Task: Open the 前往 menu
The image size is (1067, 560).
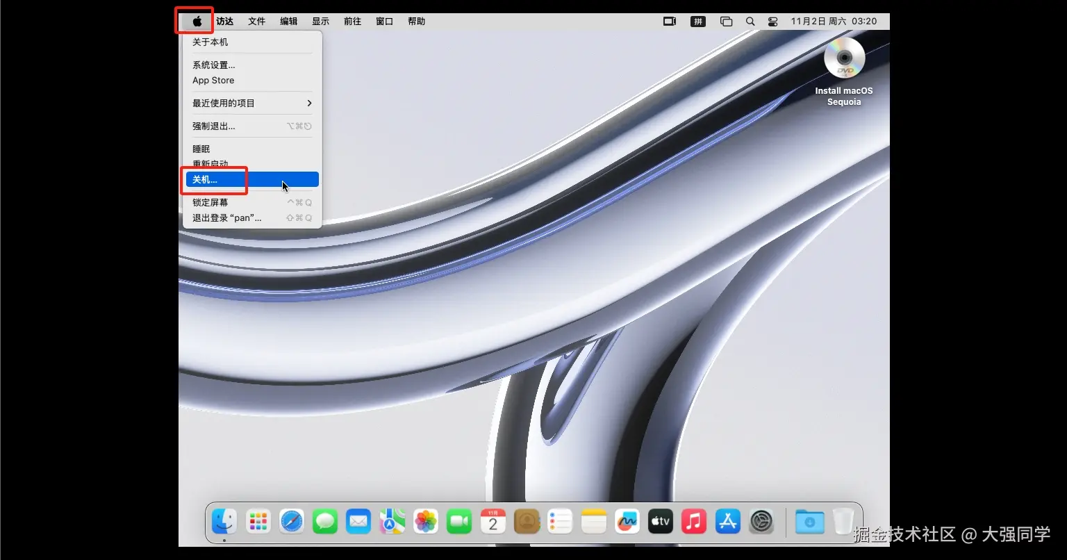Action: (x=352, y=22)
